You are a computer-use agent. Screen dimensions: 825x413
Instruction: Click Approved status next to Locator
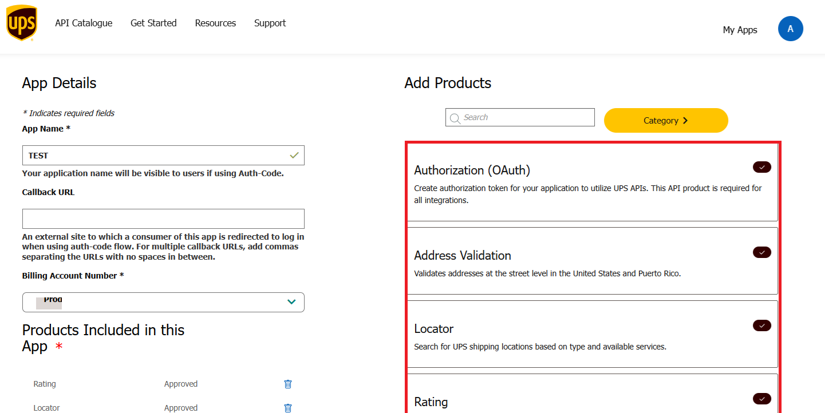pos(181,408)
